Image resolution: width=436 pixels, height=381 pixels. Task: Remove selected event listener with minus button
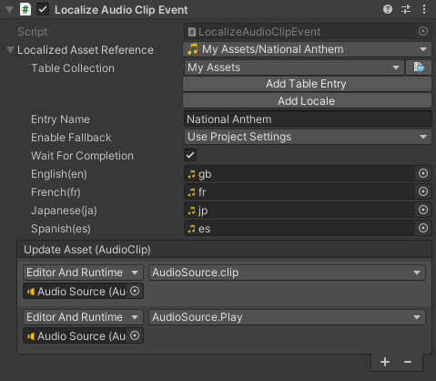coord(408,362)
